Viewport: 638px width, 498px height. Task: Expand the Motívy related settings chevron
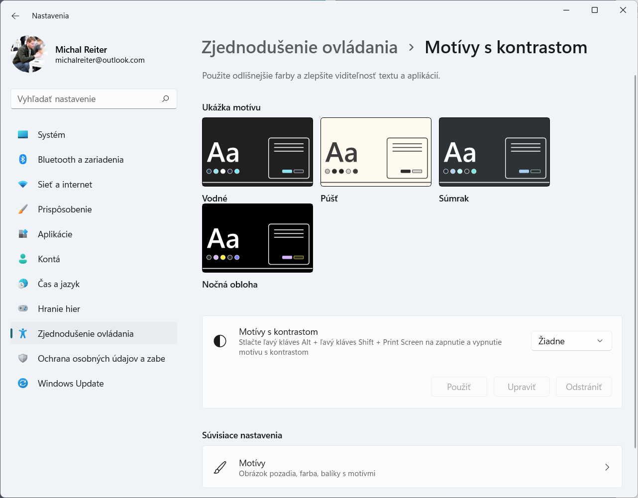pyautogui.click(x=607, y=467)
